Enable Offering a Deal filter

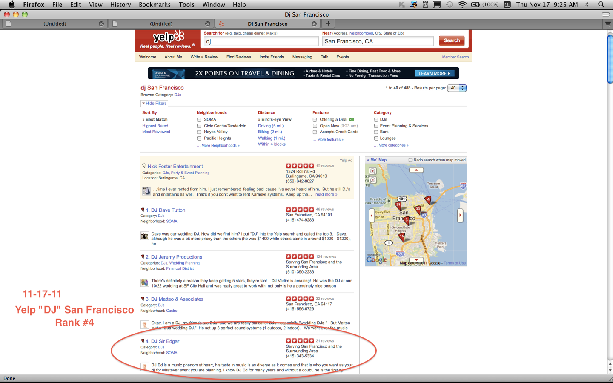(315, 120)
